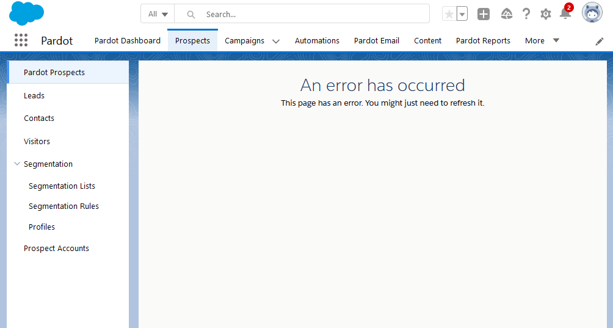Click the Segmentation sidebar label
613x328 pixels.
point(48,164)
